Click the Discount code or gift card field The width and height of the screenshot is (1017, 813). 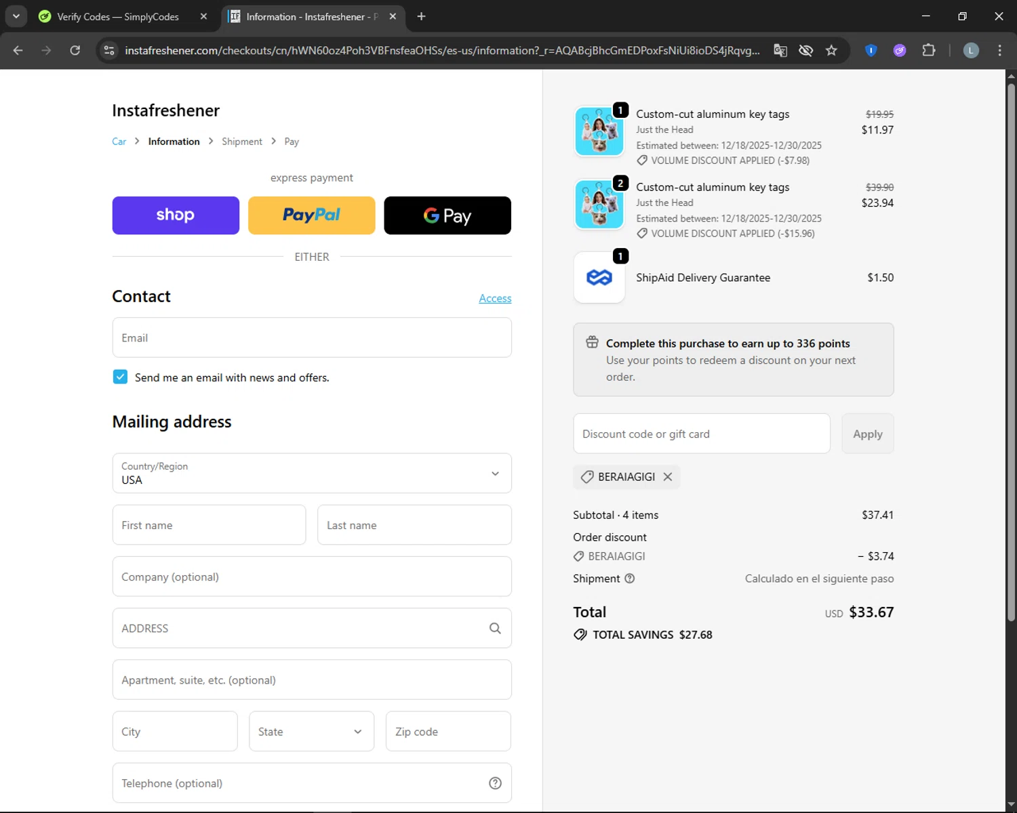(702, 434)
